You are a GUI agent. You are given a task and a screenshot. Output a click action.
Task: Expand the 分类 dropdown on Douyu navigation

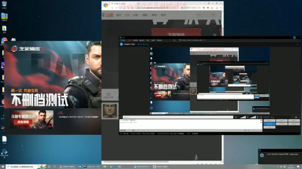pos(136,15)
